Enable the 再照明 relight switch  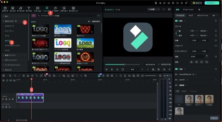point(177,85)
